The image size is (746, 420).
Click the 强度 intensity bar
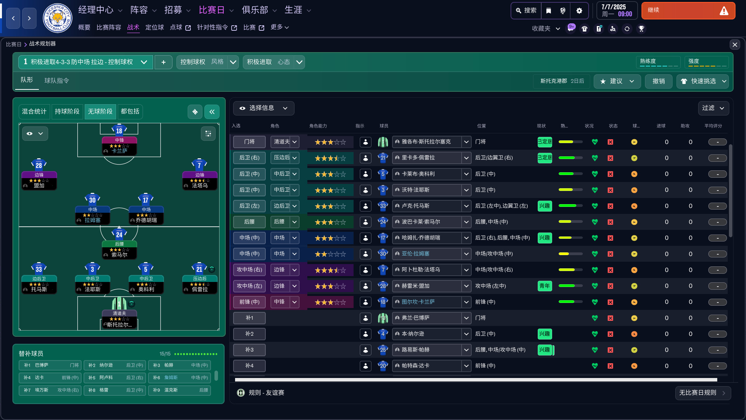pos(706,62)
